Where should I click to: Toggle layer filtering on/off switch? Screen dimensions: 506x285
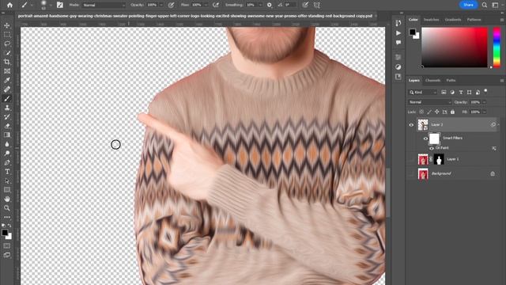485,92
